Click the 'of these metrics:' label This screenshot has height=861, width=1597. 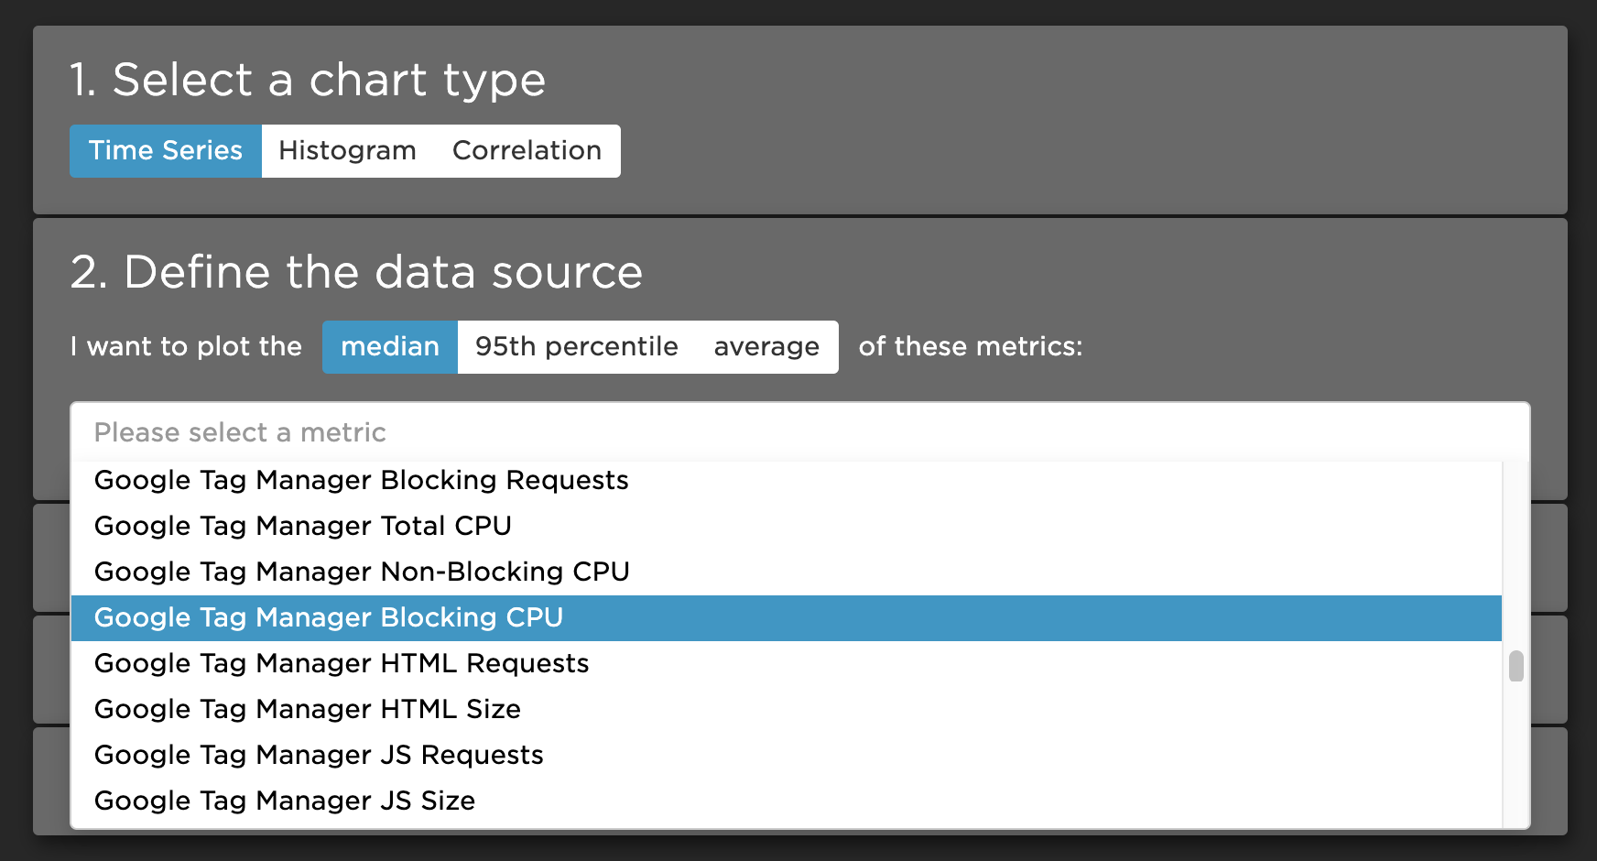[971, 347]
